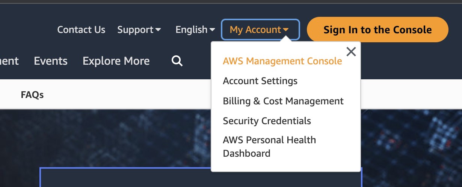
Task: Go to AWS Personal Health Dashboard
Action: [269, 147]
